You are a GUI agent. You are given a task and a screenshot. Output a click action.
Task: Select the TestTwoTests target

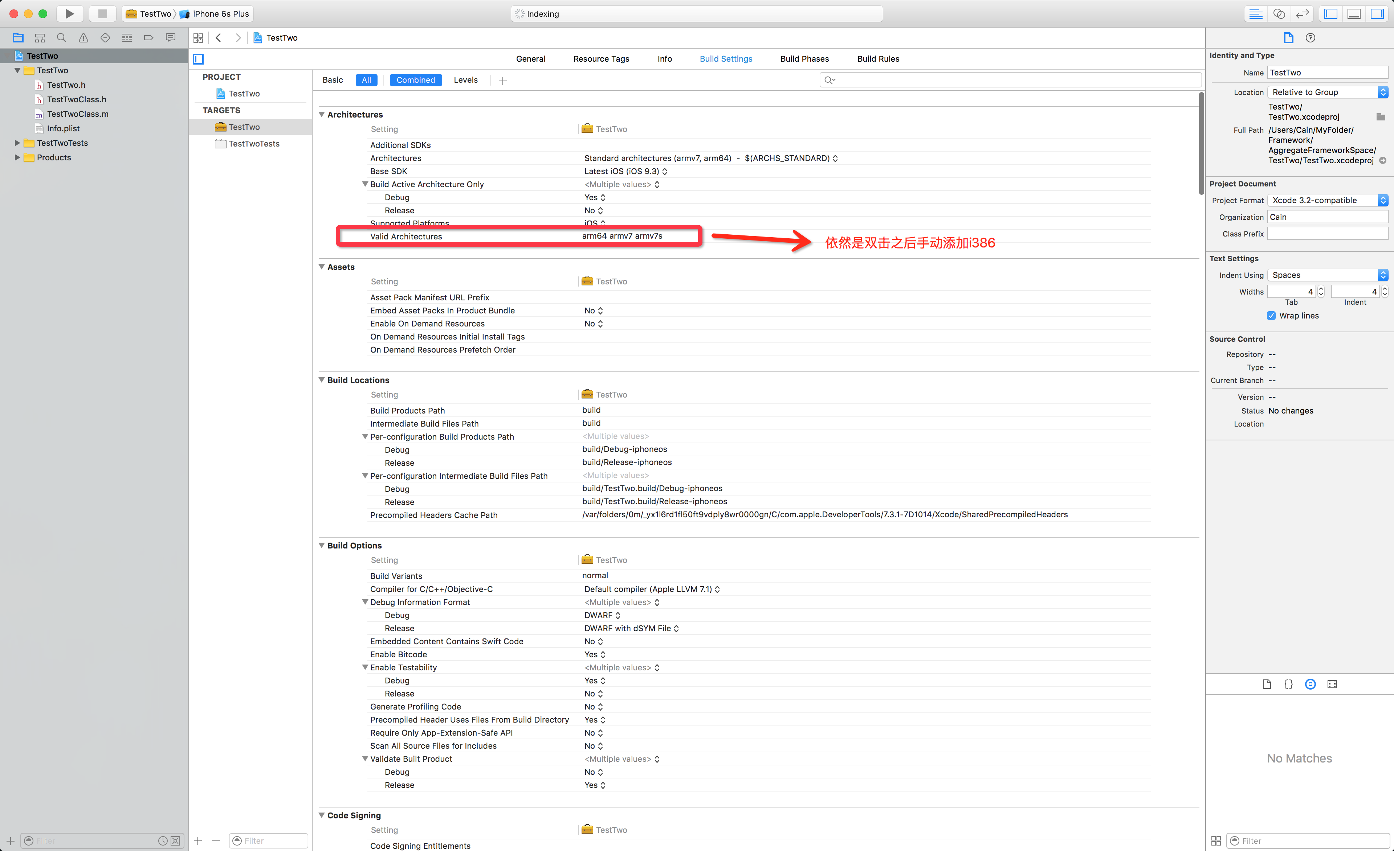[x=253, y=144]
